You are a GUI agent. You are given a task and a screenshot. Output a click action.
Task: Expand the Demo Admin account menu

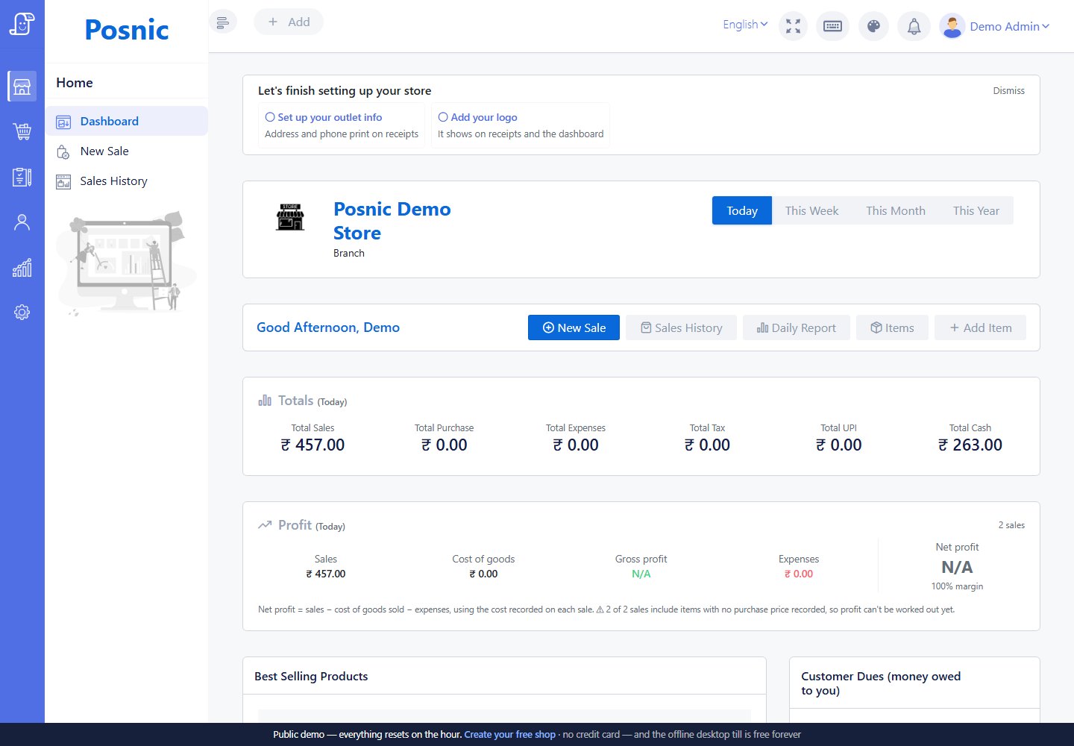pos(1009,26)
